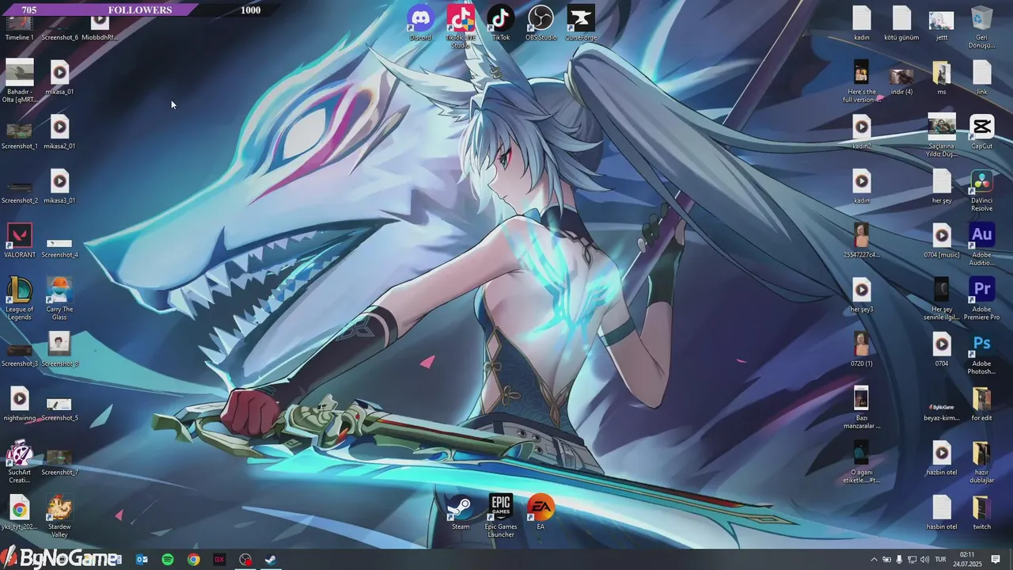Select the hazbin otel media file

(x=942, y=458)
